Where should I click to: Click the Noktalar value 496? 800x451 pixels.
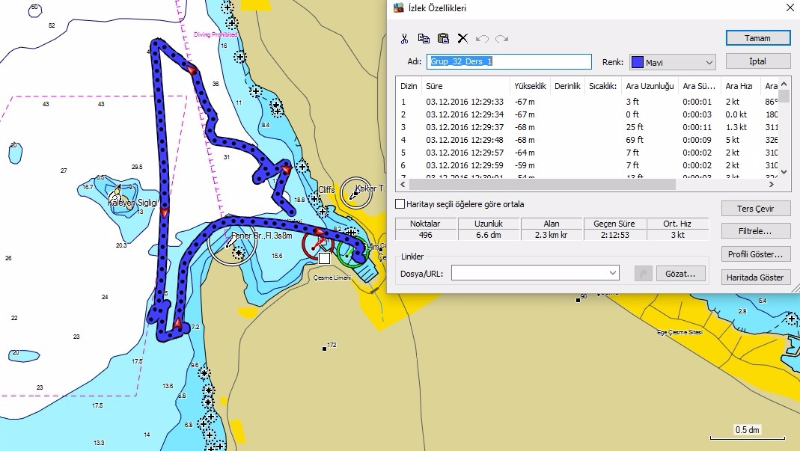[x=426, y=235]
